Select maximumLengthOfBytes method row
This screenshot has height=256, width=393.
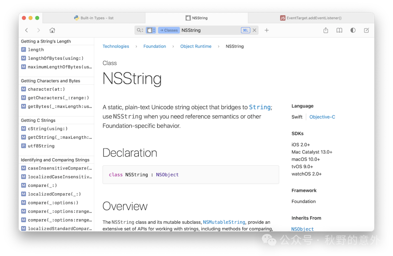click(56, 67)
